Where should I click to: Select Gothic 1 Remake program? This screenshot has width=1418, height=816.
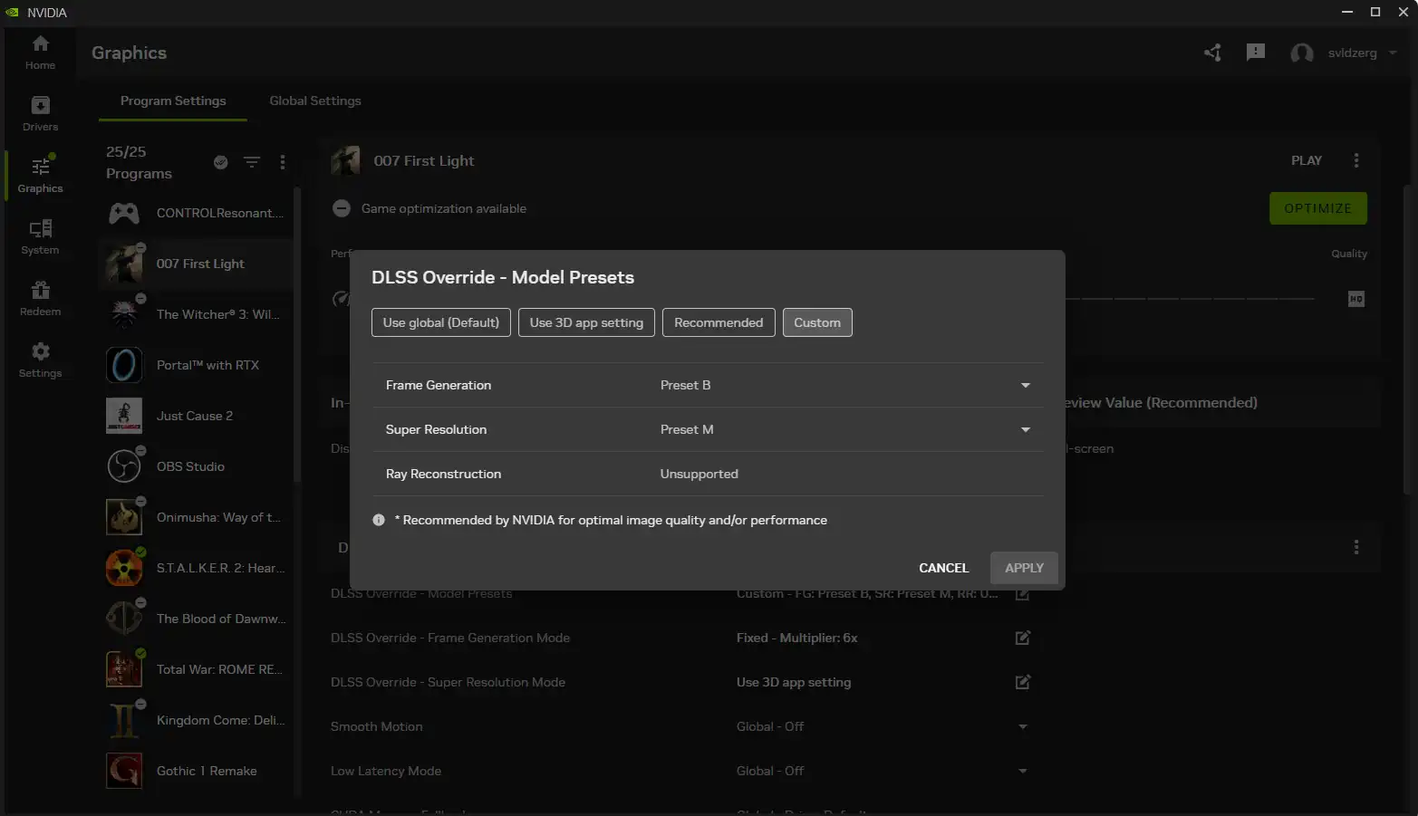197,771
